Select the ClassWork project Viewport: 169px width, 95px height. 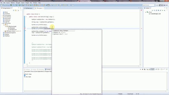click(7, 14)
